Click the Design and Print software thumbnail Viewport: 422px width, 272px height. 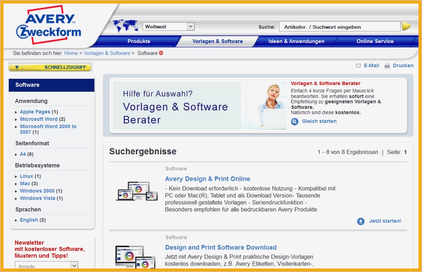tap(136, 258)
